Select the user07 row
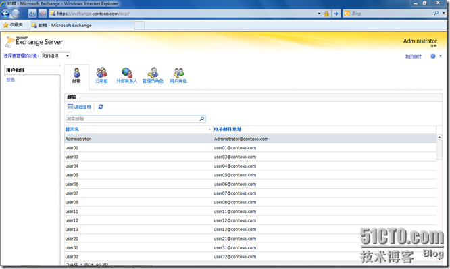Viewport: 450px width, 269px height. (x=250, y=193)
